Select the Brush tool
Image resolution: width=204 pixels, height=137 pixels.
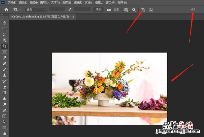(x=4, y=69)
